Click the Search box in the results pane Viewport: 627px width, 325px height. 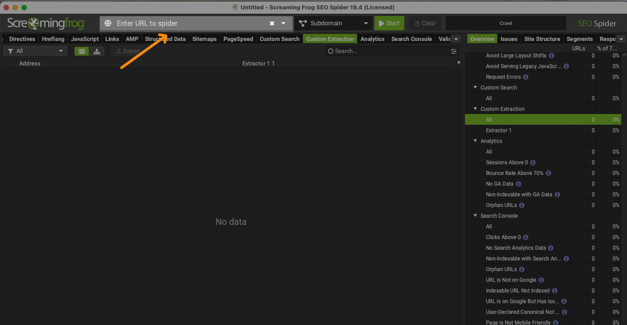(386, 51)
